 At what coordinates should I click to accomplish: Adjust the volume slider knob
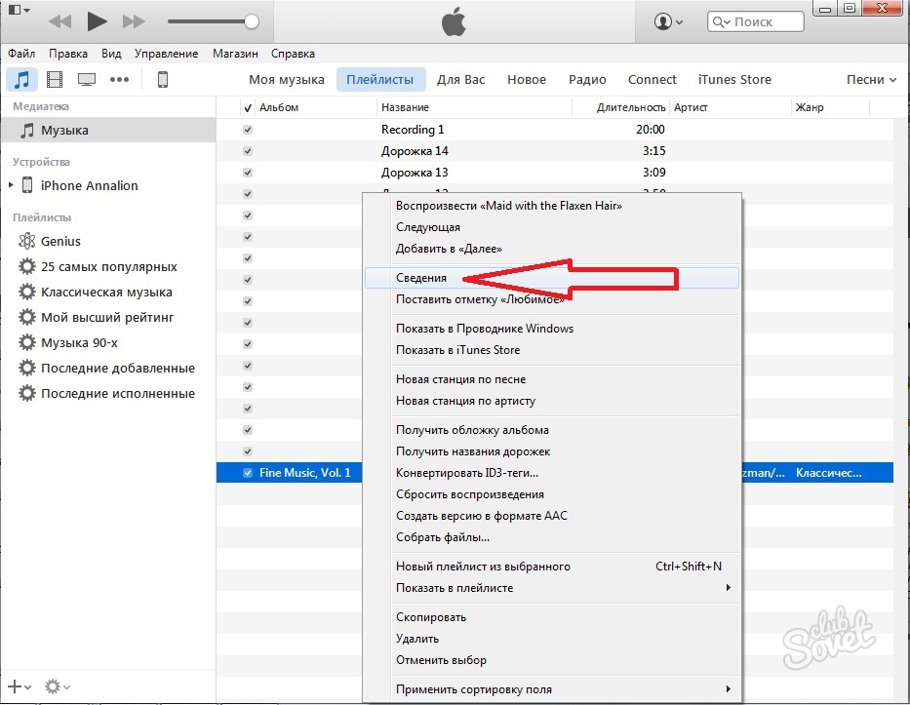(x=252, y=20)
